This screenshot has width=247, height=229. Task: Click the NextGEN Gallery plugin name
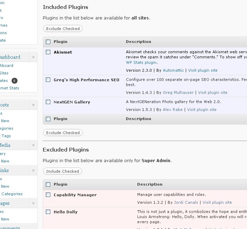click(72, 102)
